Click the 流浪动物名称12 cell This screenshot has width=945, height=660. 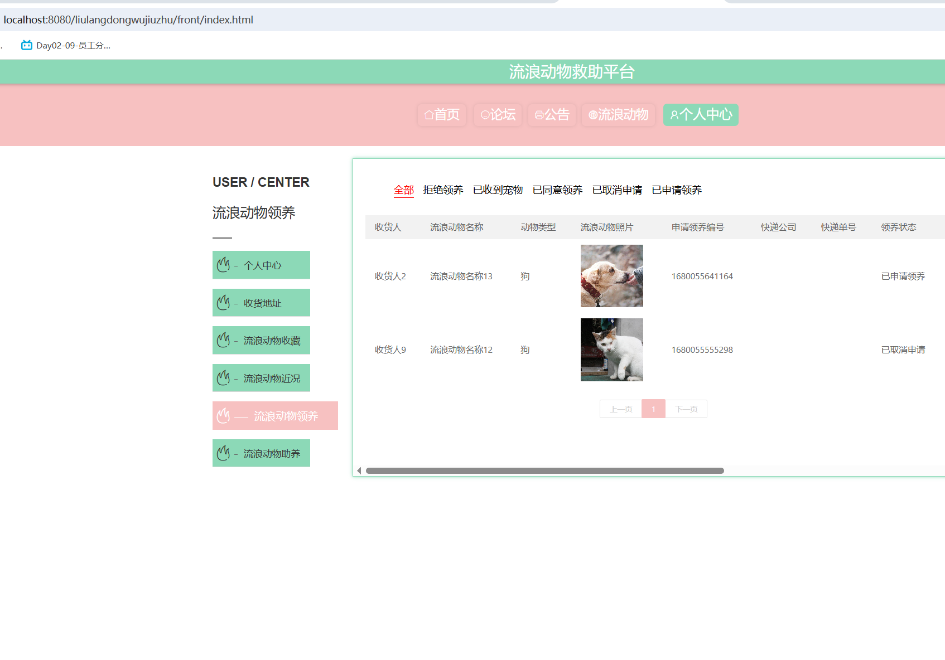461,350
